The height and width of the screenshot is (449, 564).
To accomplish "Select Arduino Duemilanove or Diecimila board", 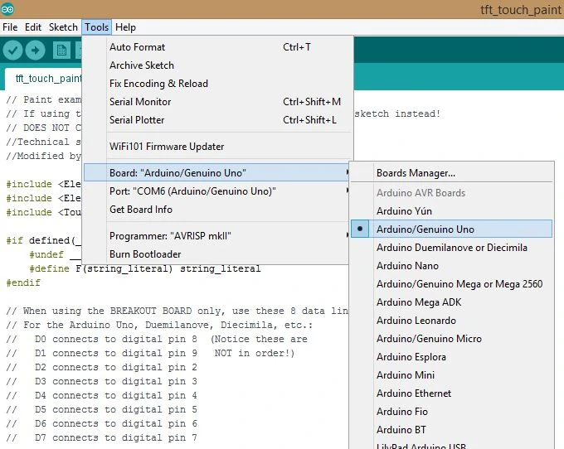I will (451, 248).
